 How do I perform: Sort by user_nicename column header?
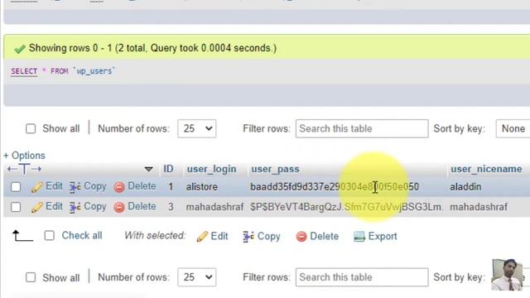(486, 169)
